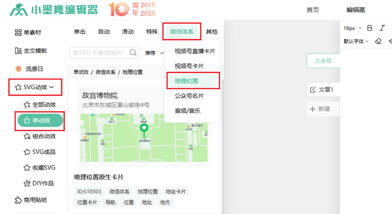
Task: Toggle bold formatting
Action: (x=370, y=28)
